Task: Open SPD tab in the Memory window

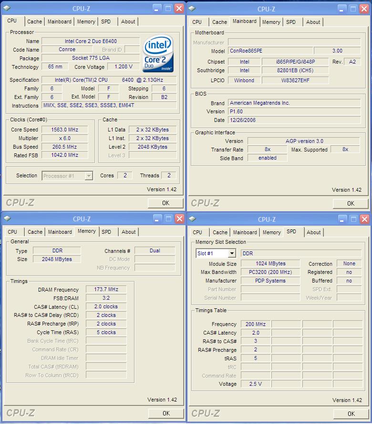Action: 106,232
